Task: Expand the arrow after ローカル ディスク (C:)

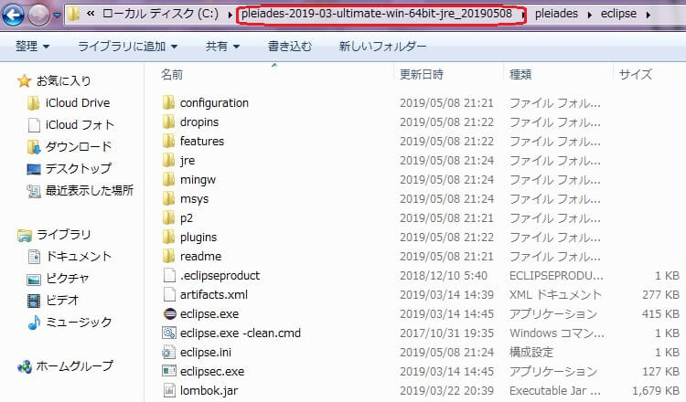Action: coord(230,15)
